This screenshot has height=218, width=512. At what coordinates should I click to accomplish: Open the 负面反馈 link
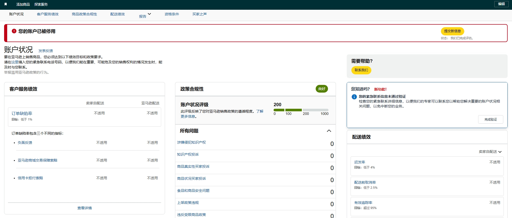[25, 143]
